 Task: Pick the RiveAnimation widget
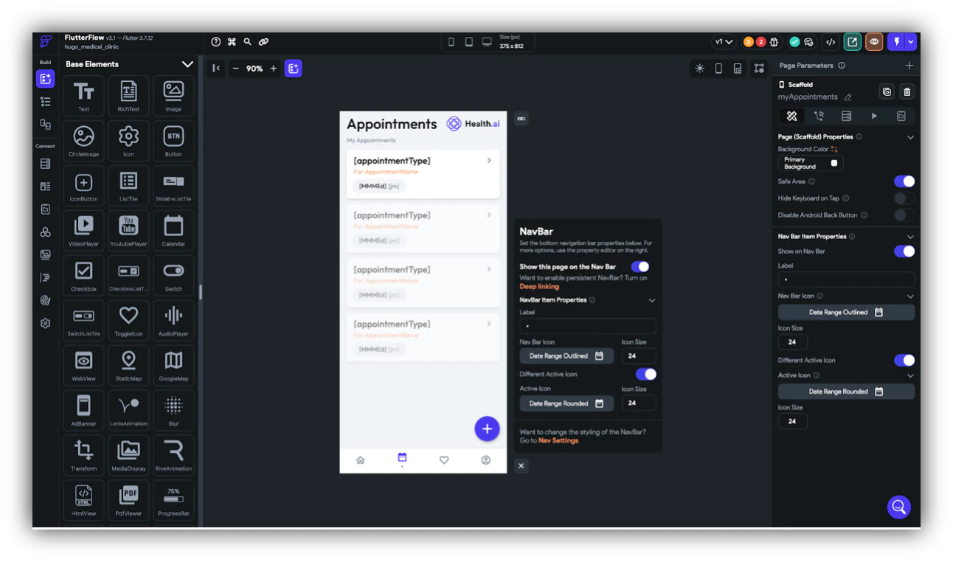173,456
